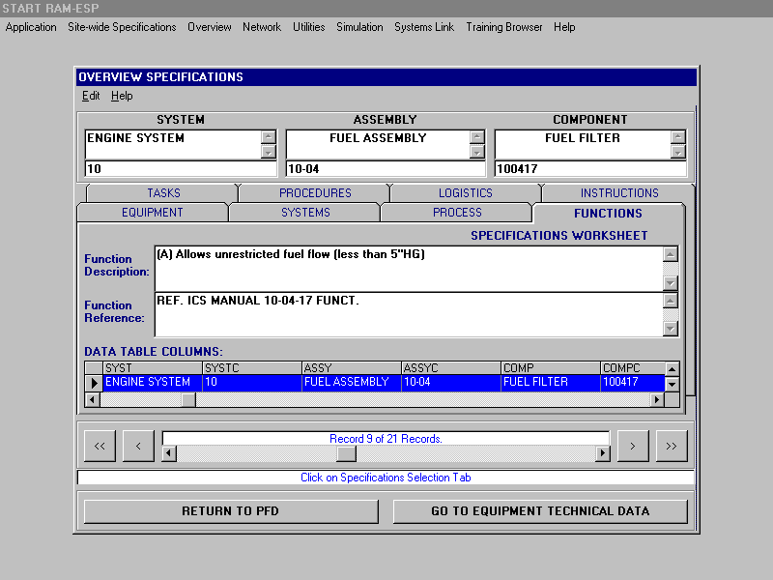This screenshot has height=580, width=773.
Task: Open the Utilities menu
Action: [x=308, y=27]
